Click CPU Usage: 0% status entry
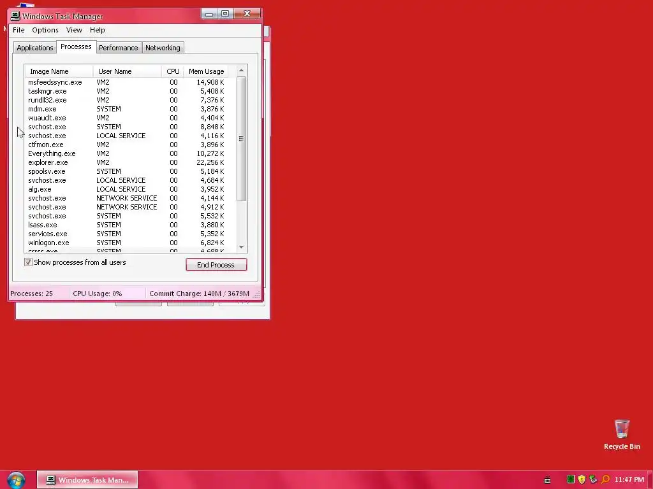The image size is (653, 489). pyautogui.click(x=98, y=294)
